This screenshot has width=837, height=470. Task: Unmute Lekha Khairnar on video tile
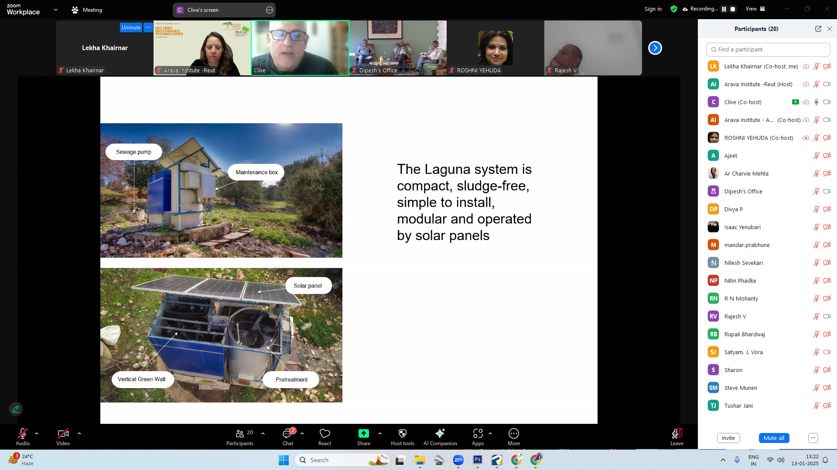click(131, 27)
